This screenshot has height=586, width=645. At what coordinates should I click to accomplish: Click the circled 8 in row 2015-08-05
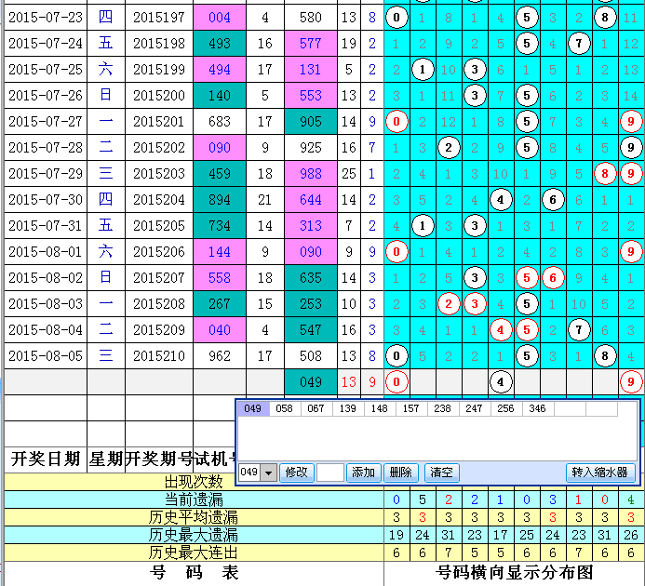[x=605, y=356]
